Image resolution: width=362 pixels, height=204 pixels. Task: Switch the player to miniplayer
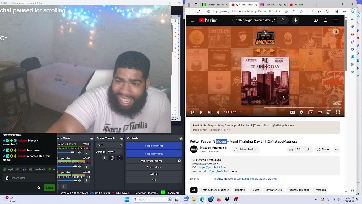pyautogui.click(x=311, y=112)
